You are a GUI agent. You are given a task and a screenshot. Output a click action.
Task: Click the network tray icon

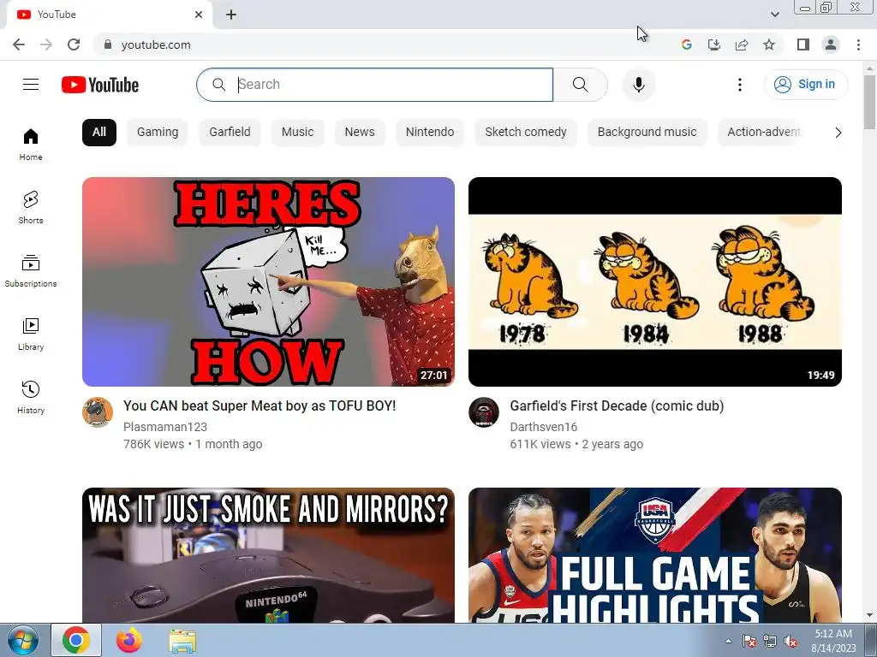click(x=770, y=642)
